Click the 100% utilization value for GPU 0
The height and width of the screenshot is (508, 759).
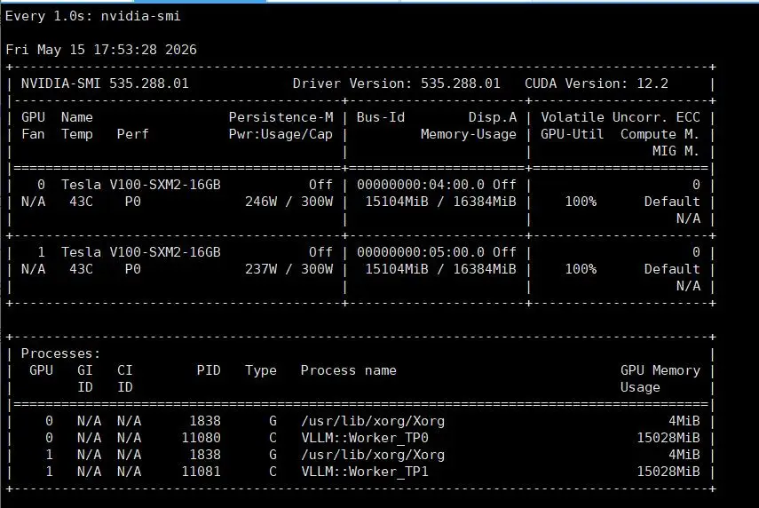[x=581, y=202]
